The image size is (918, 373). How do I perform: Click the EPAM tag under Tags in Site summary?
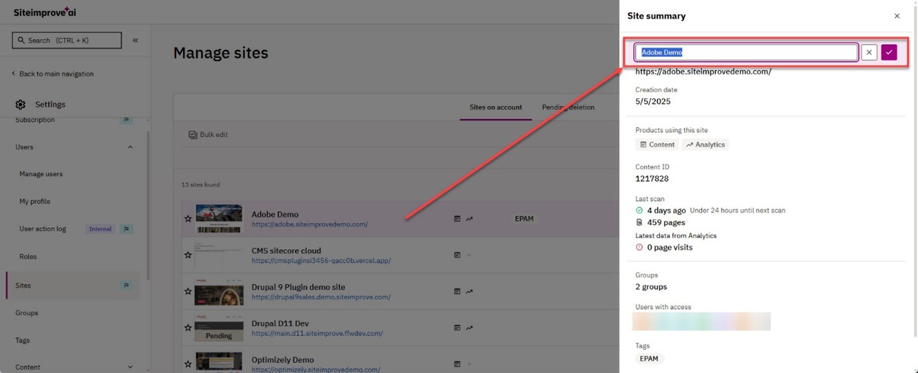[x=649, y=359]
